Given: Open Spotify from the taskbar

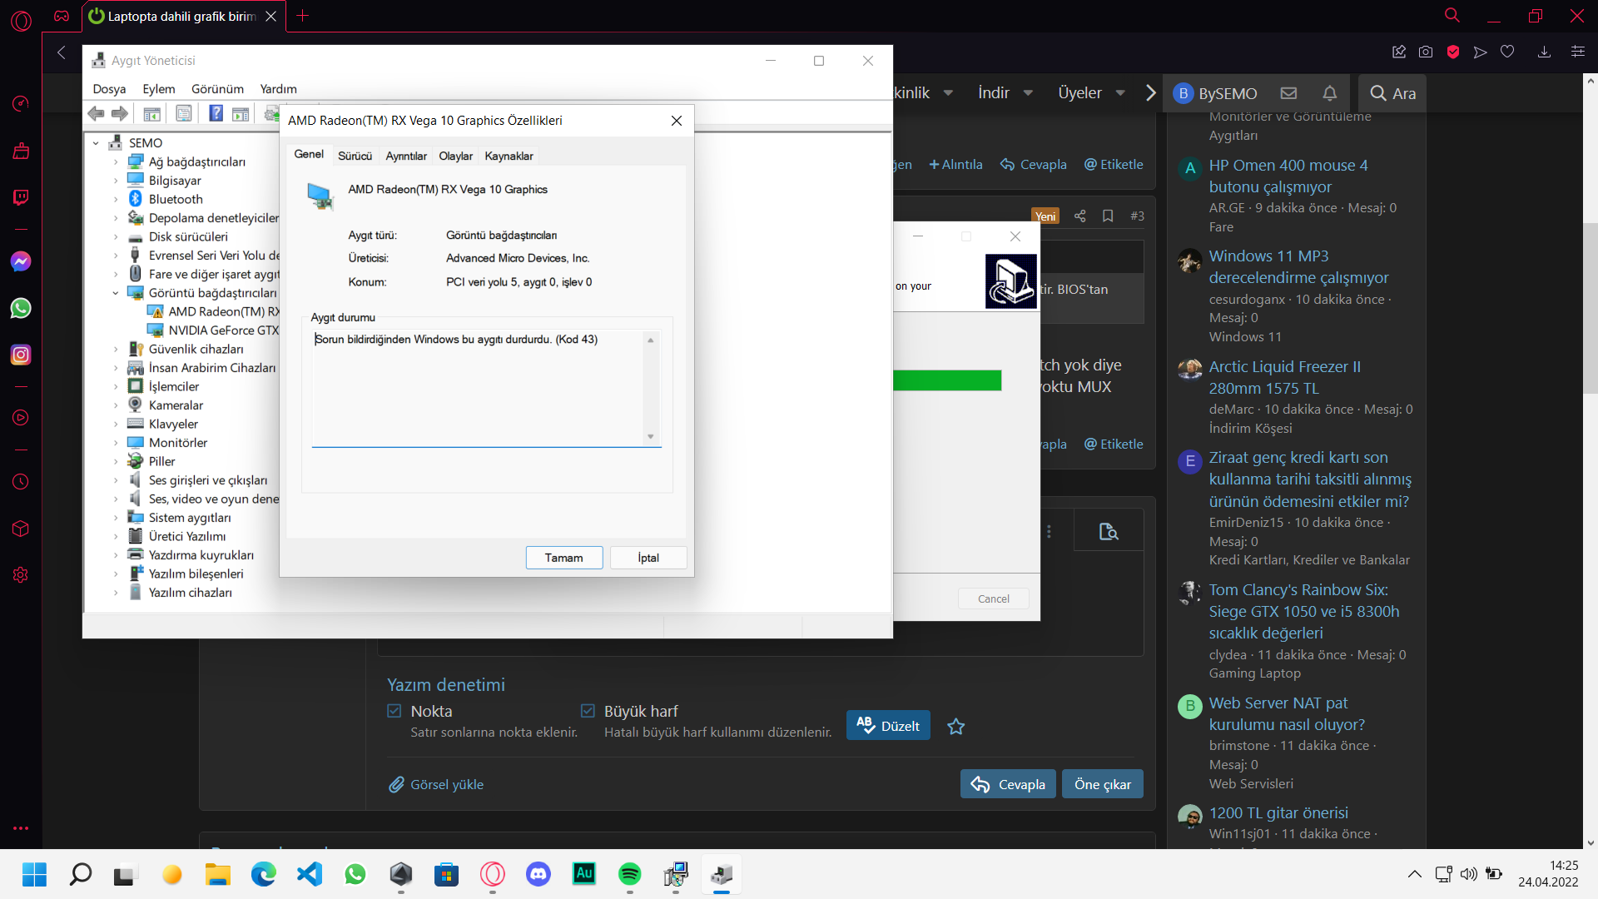Looking at the screenshot, I should pos(630,874).
